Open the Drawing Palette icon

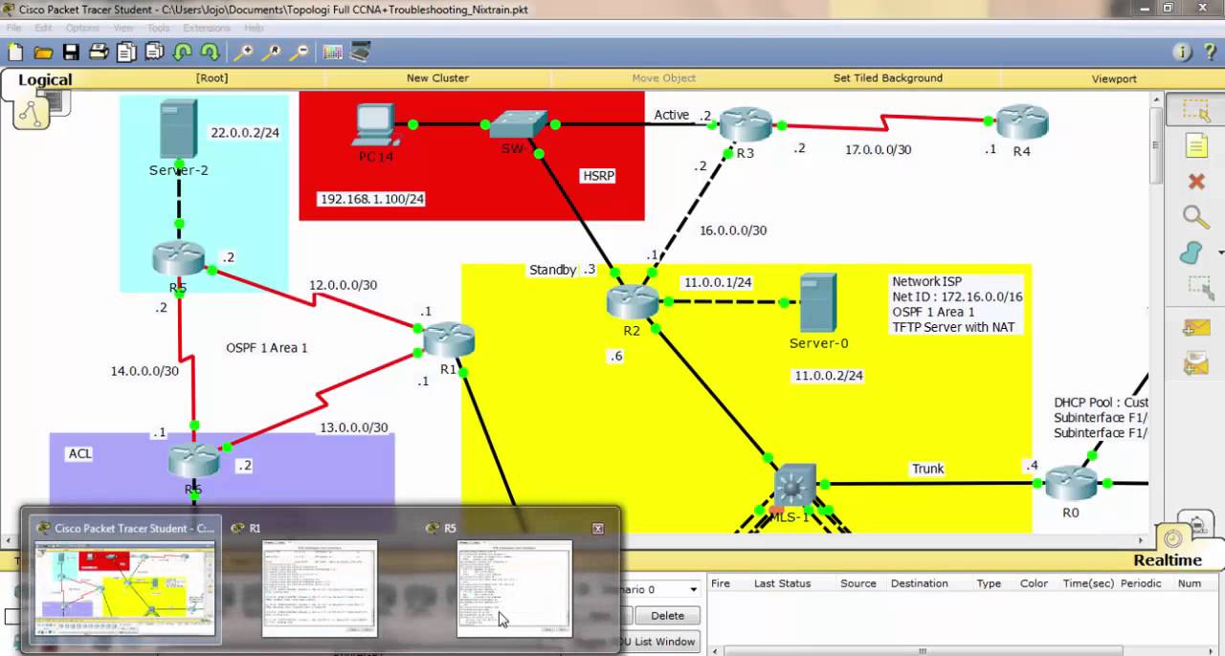coord(332,53)
